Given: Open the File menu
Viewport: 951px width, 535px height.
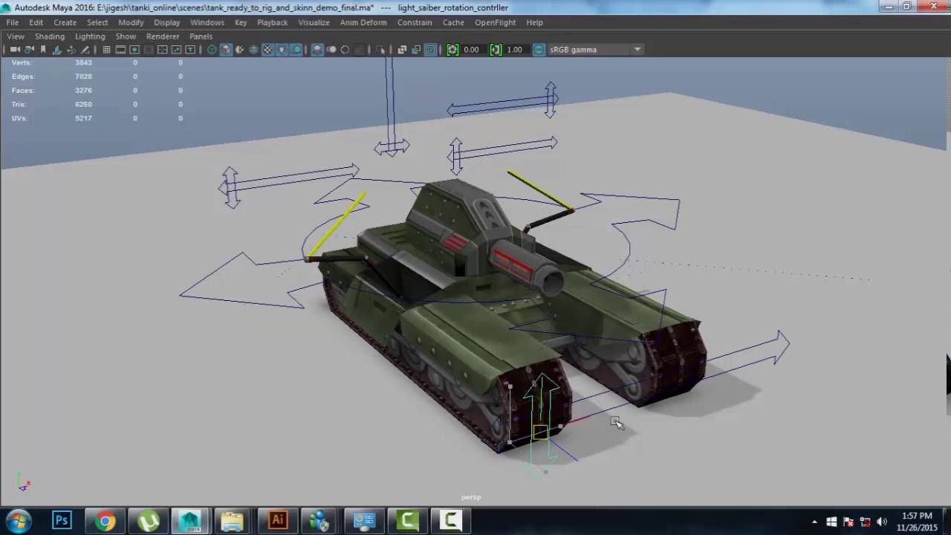Looking at the screenshot, I should tap(13, 22).
